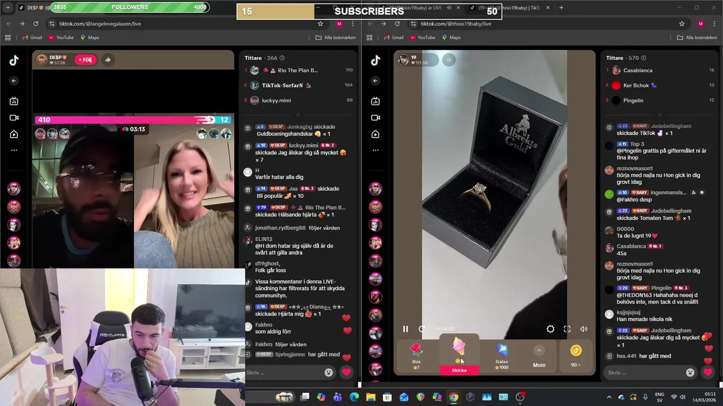Image resolution: width=723 pixels, height=406 pixels.
Task: Reload the stream with the player refresh icon
Action: click(422, 329)
